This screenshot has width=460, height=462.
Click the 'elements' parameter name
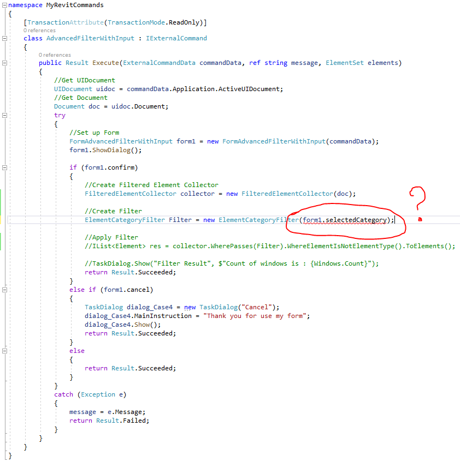click(382, 63)
